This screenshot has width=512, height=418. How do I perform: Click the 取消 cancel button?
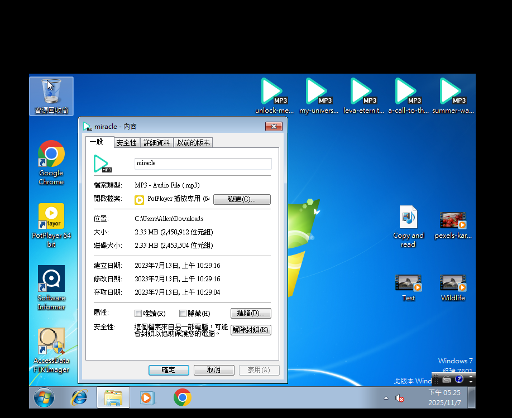pyautogui.click(x=214, y=370)
